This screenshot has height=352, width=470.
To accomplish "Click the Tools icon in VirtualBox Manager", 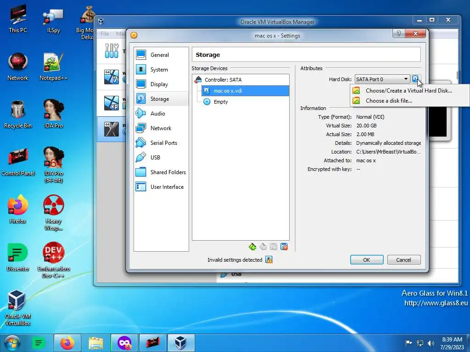I will click(112, 51).
